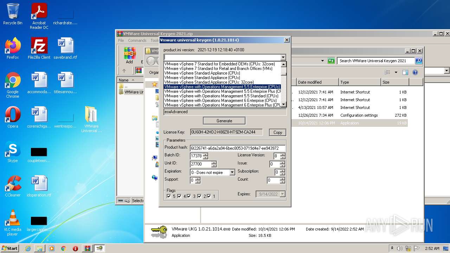The height and width of the screenshot is (253, 450).
Task: Open Windows Media Player taskbar icon
Action: pyautogui.click(x=52, y=248)
